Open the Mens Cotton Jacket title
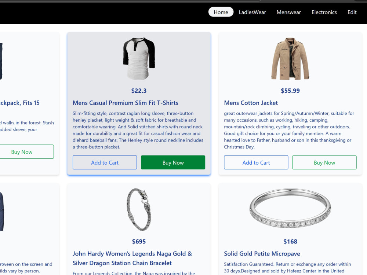 pos(251,103)
